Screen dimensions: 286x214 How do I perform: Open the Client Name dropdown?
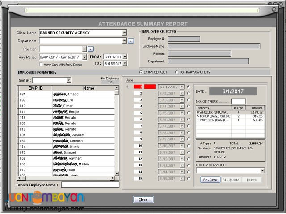pyautogui.click(x=124, y=33)
